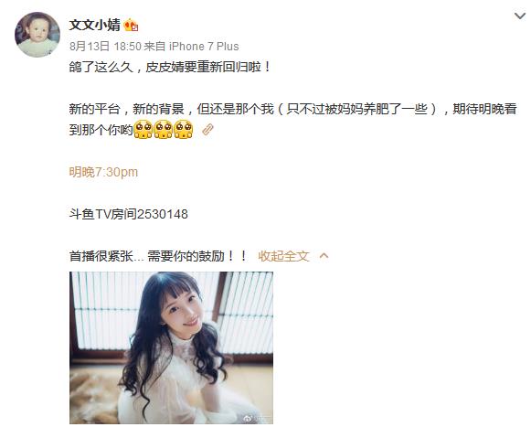Open the post options chevron menu
This screenshot has height=427, width=531.
tap(519, 16)
